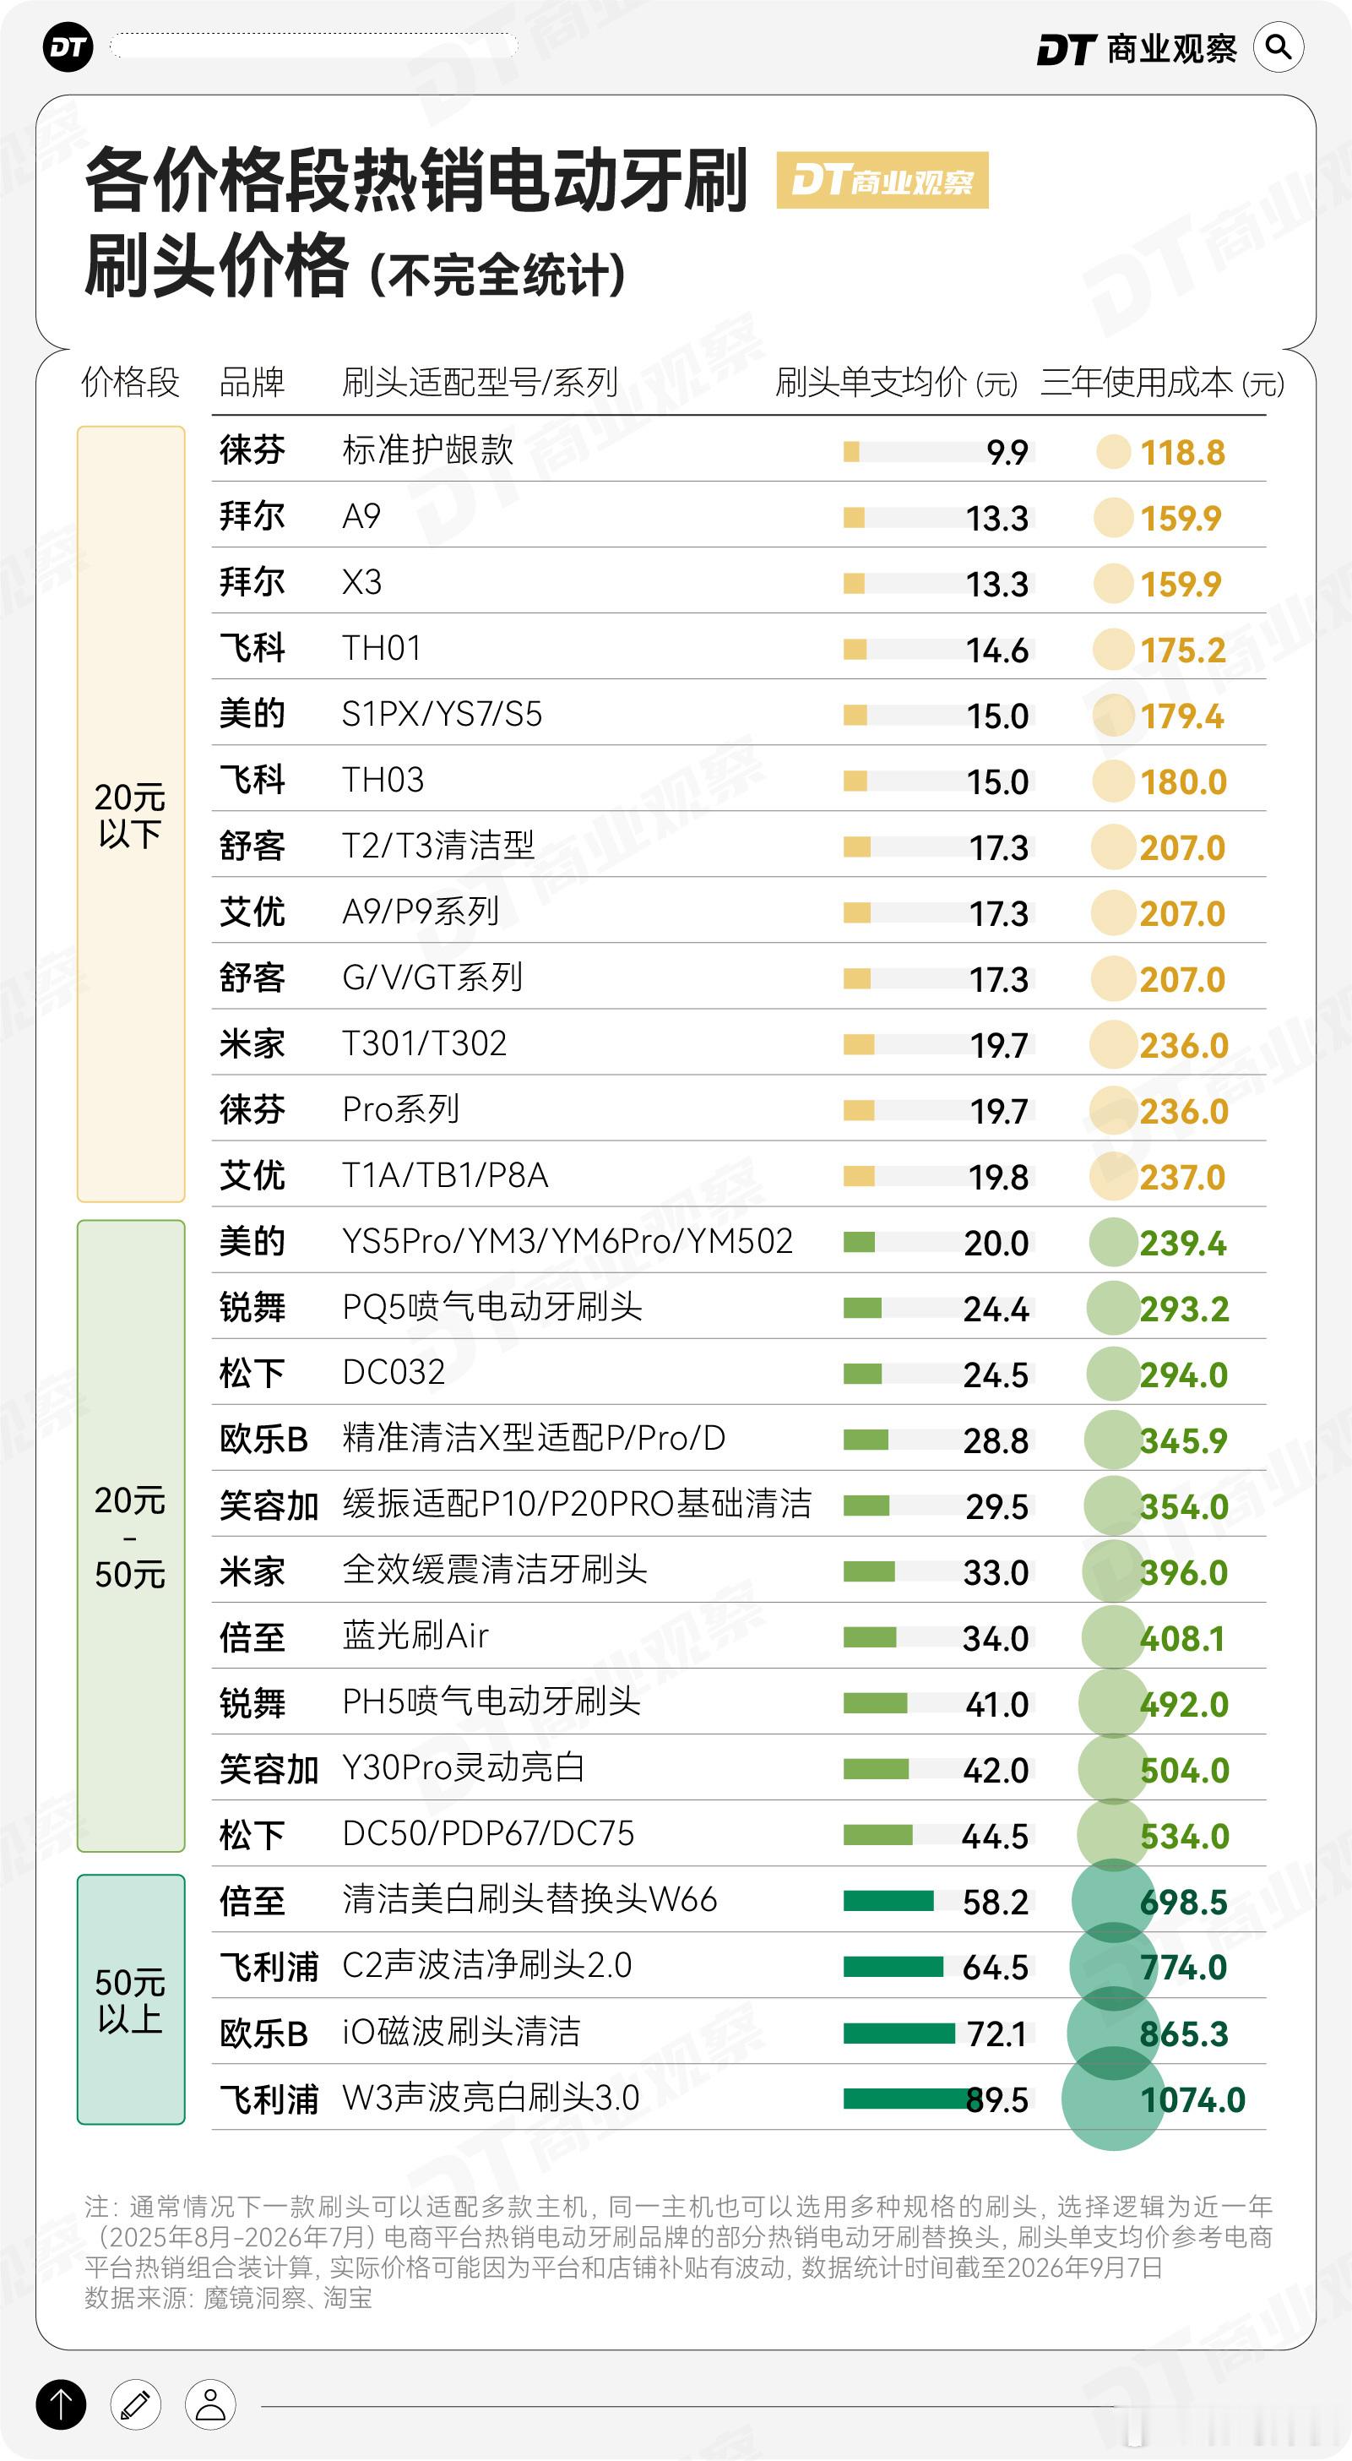1352x2461 pixels.
Task: Click the 精准清洁X型适配P/Pro/D model text
Action: 534,1438
